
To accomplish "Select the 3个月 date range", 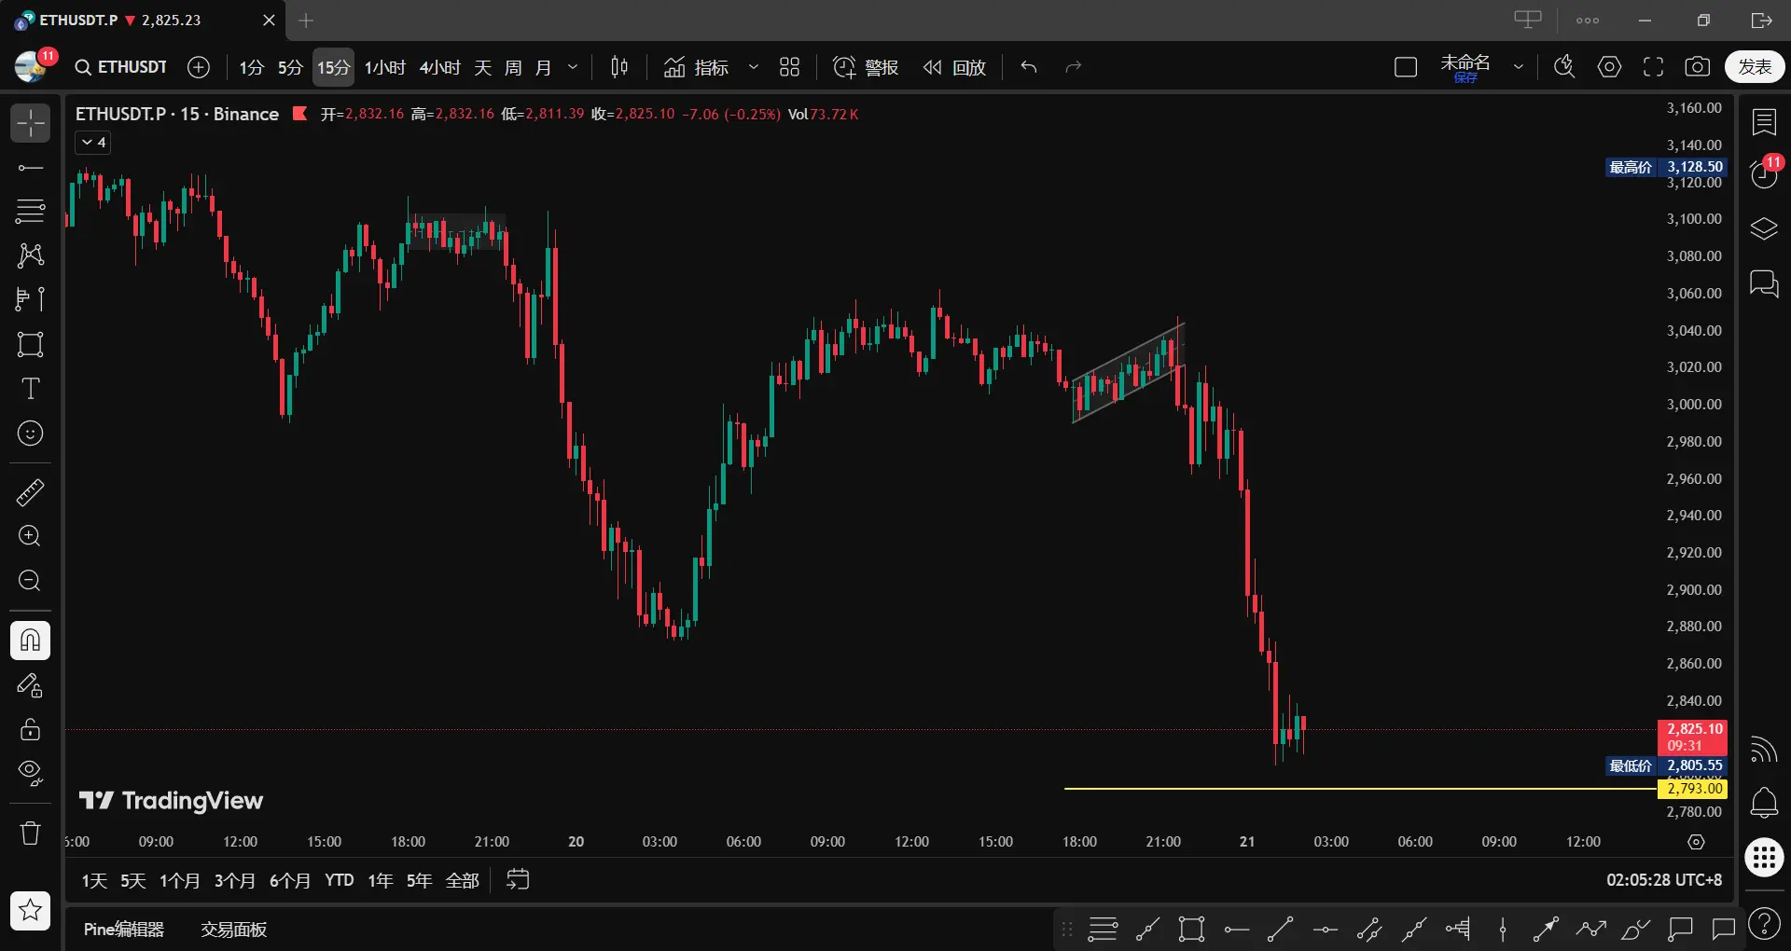I will [x=235, y=880].
